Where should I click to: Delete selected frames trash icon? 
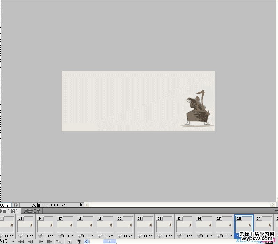coord(79,241)
